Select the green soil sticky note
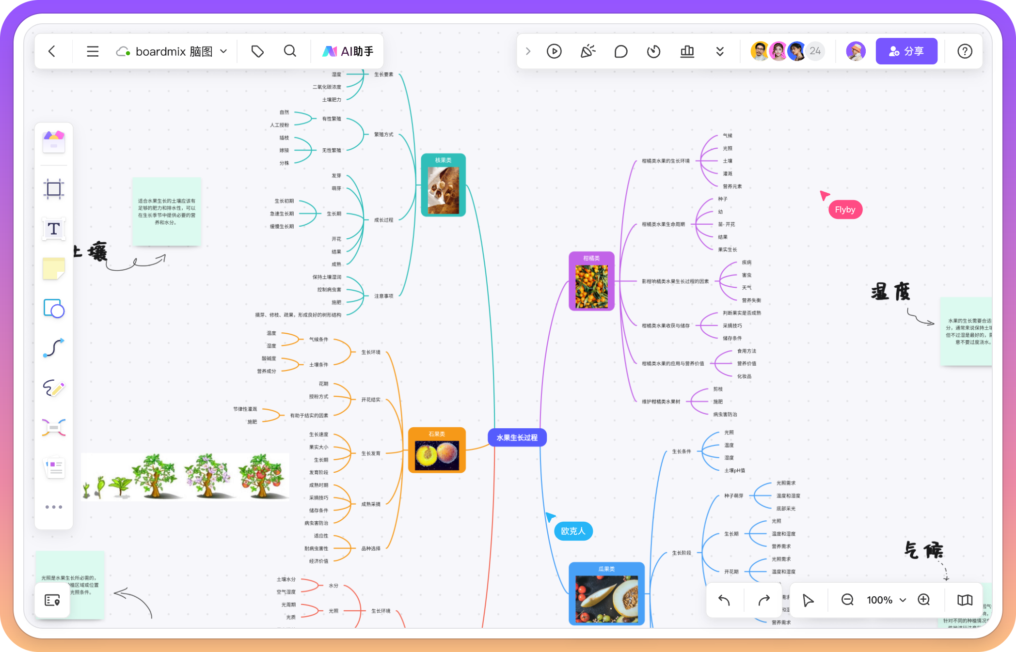The image size is (1016, 652). pos(167,212)
